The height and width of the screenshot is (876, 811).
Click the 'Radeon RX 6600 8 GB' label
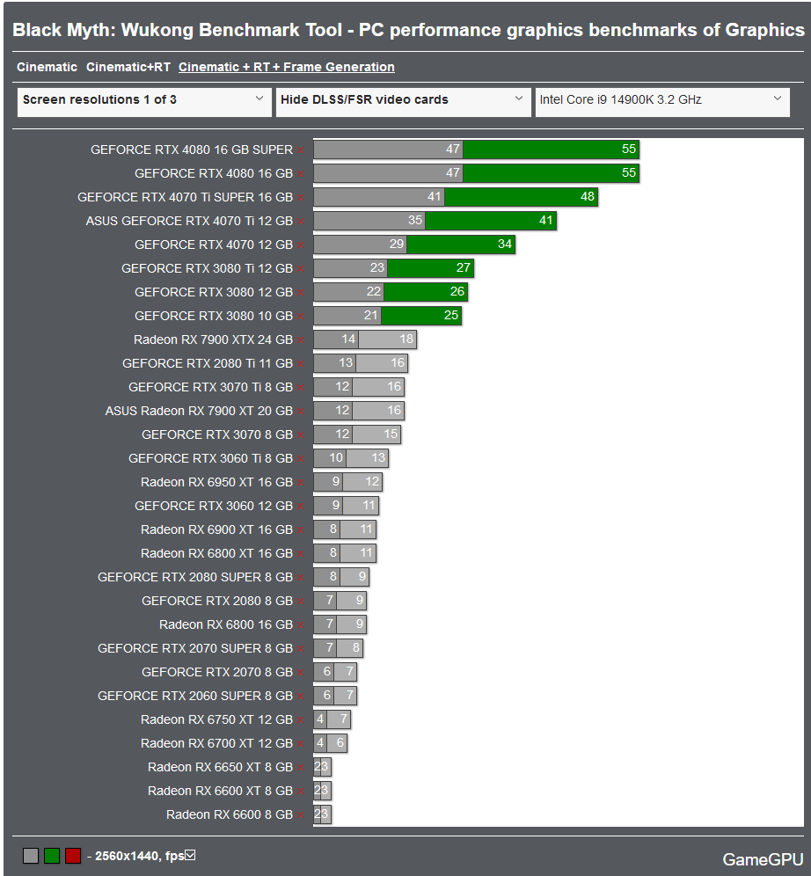pyautogui.click(x=230, y=814)
